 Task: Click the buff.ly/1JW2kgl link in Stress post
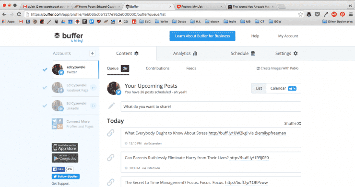(x=228, y=133)
